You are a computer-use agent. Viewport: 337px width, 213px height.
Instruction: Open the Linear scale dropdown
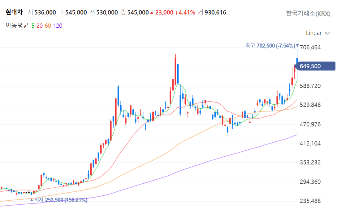tap(318, 33)
